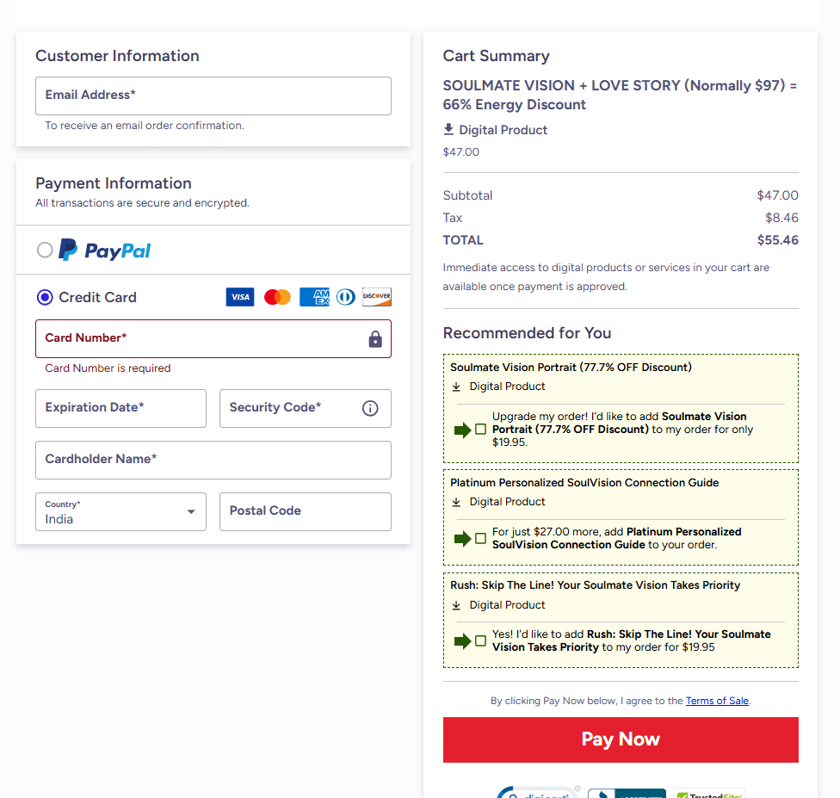Click the Mastercard logo icon
840x798 pixels.
click(x=277, y=297)
